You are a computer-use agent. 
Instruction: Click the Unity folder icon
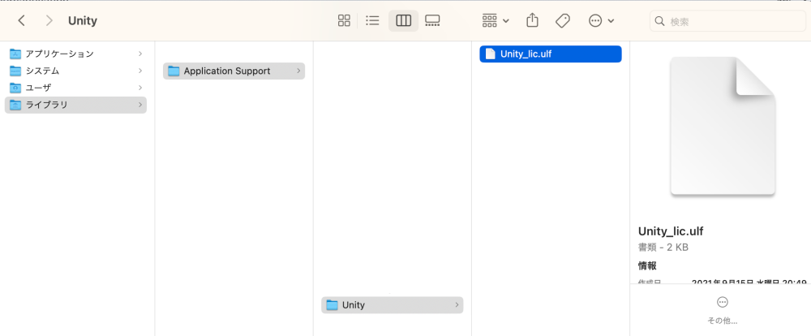point(332,305)
